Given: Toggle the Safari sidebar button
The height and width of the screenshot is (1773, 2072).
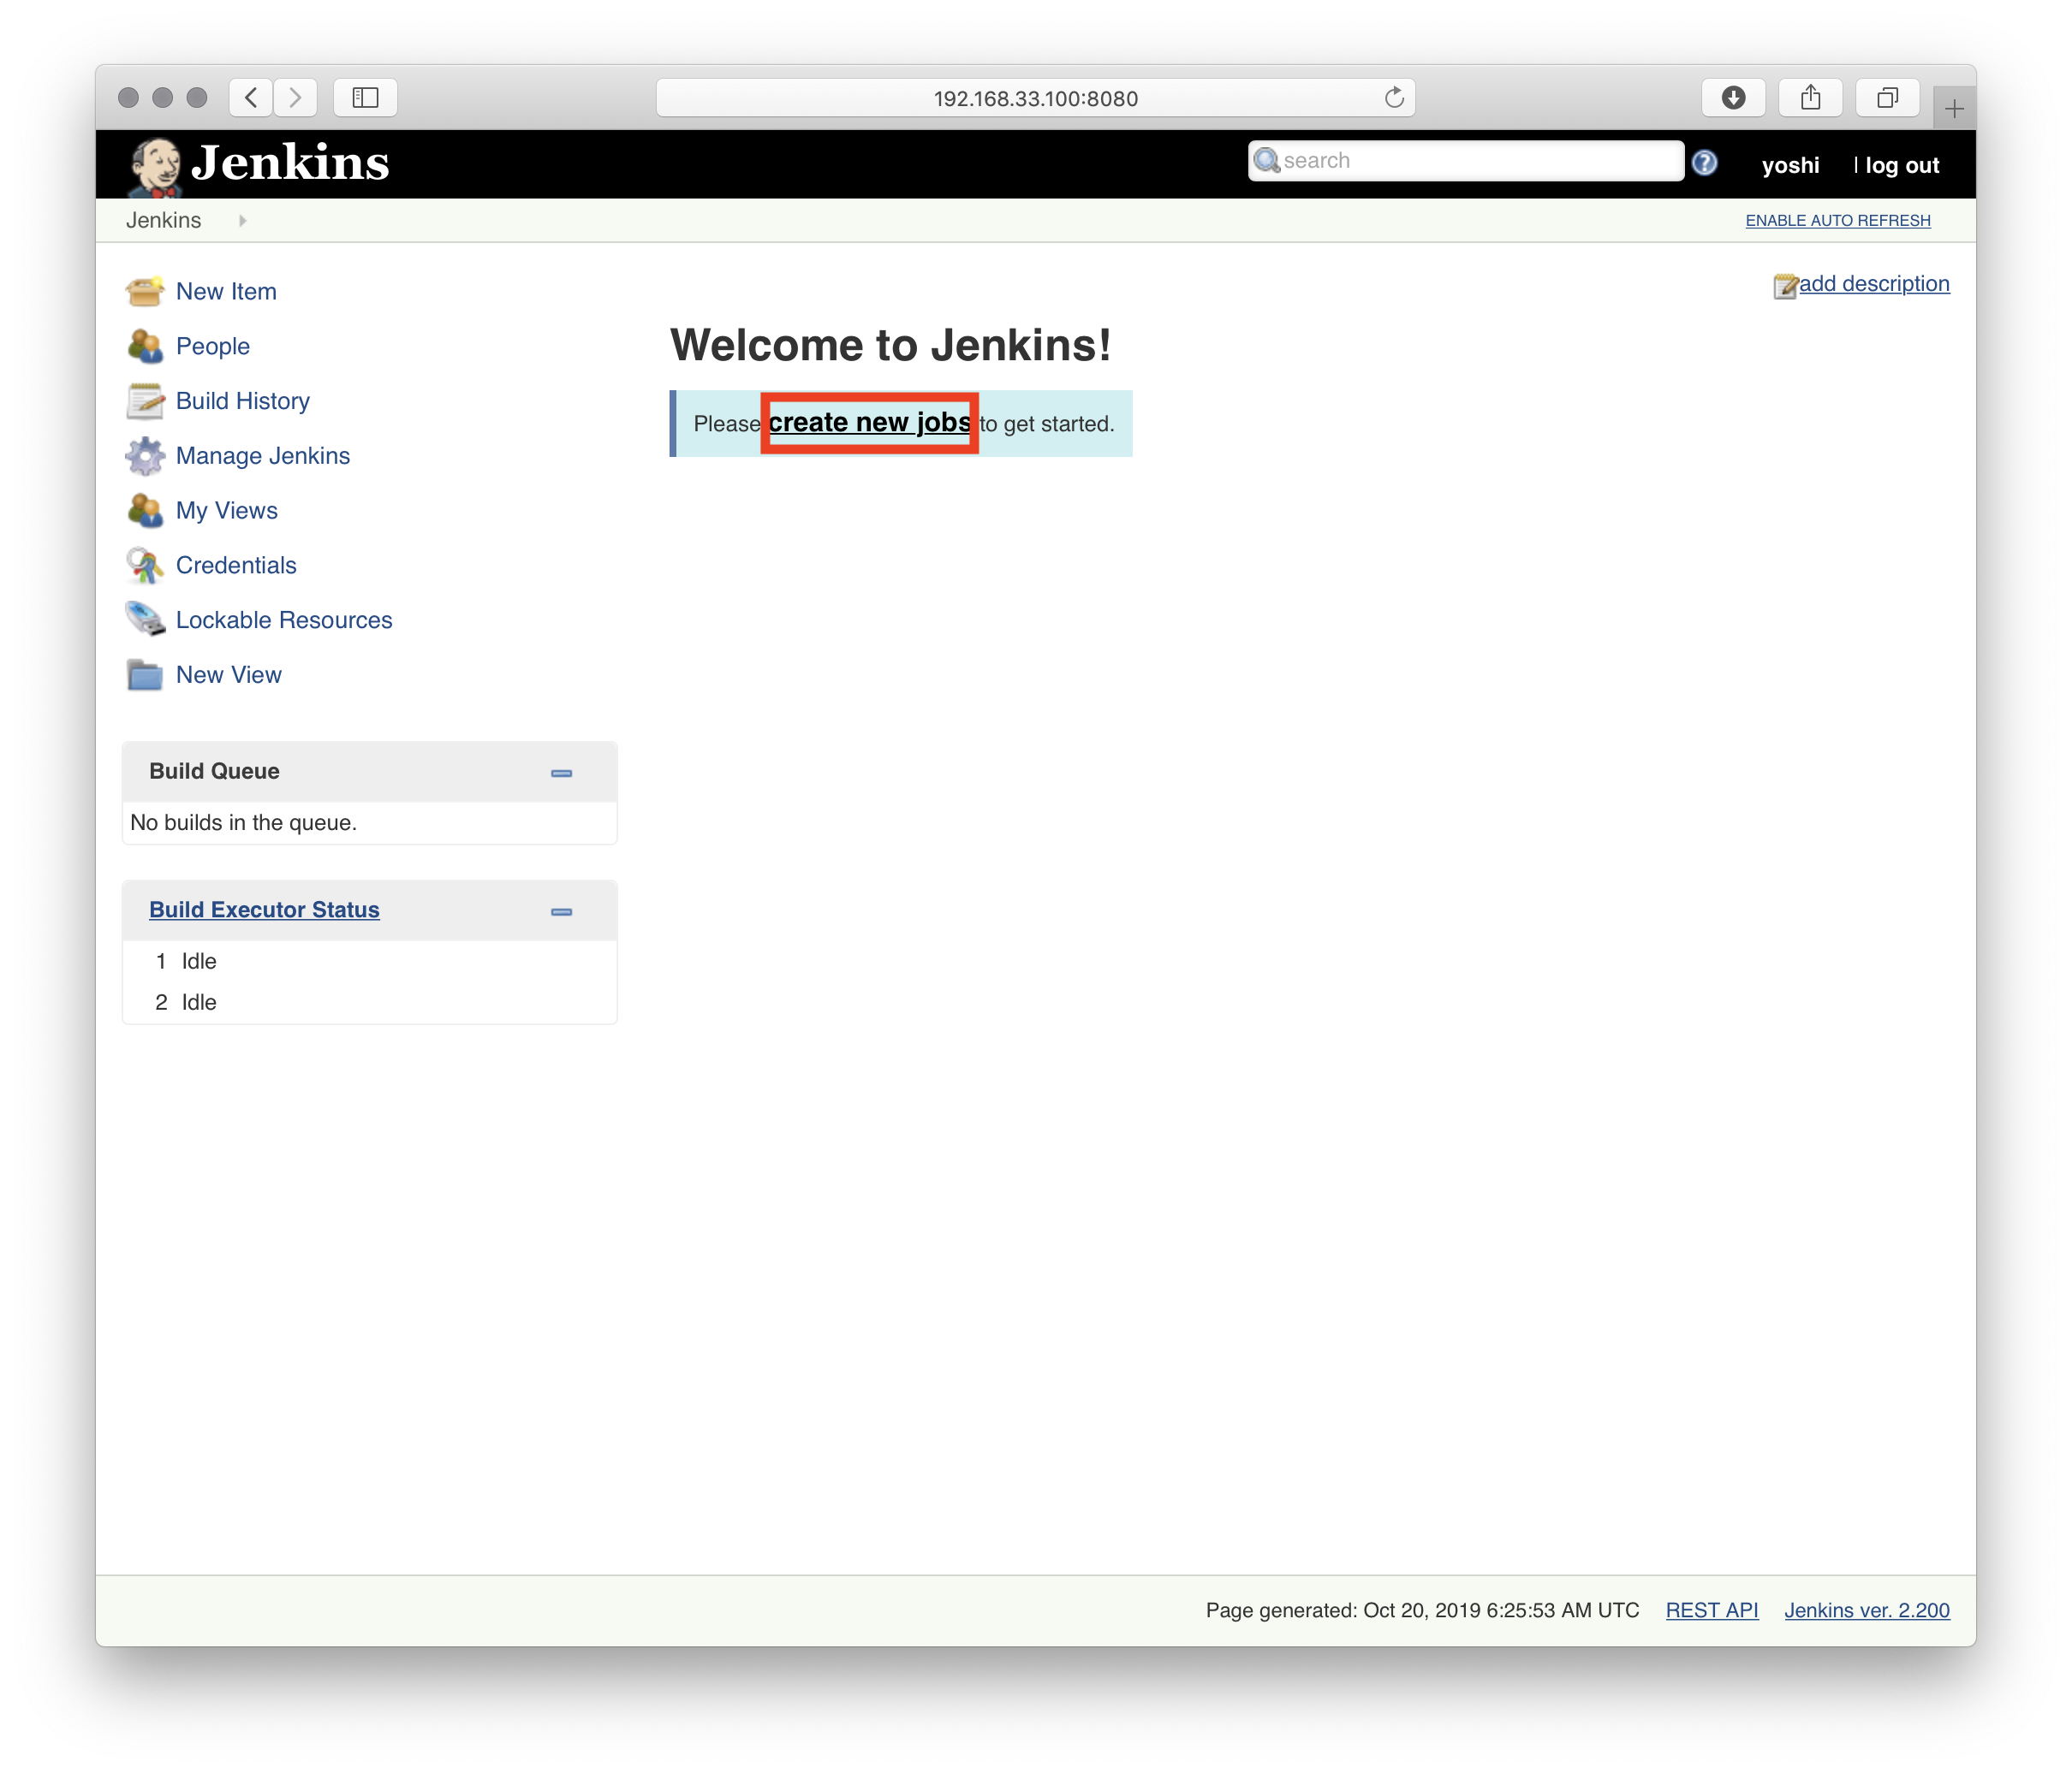Looking at the screenshot, I should point(365,98).
